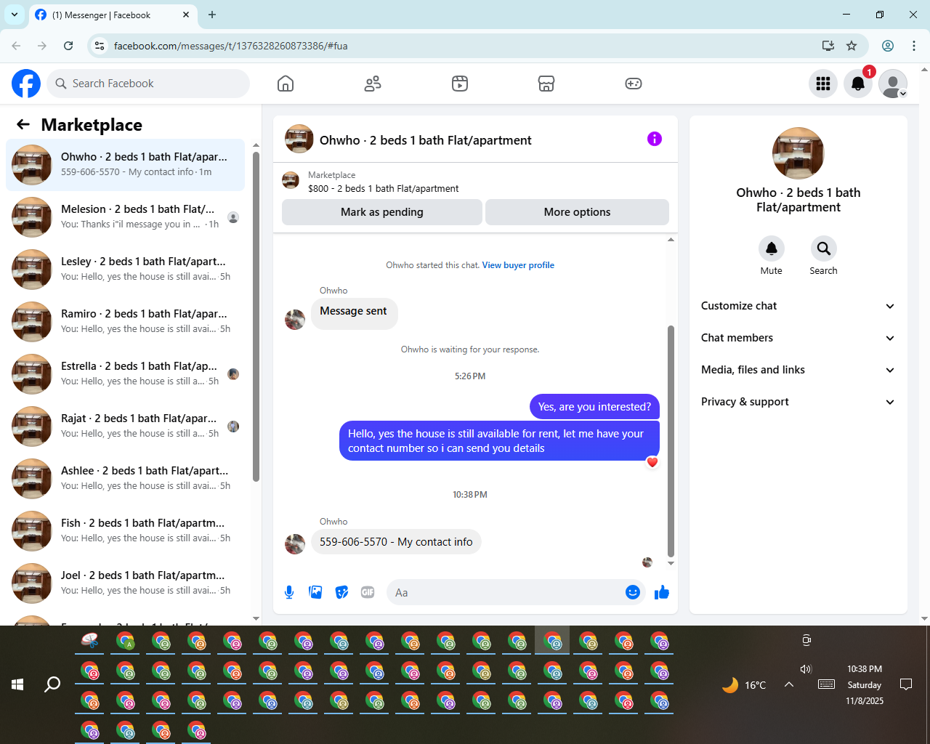Open the GIF picker
This screenshot has height=744, width=930.
click(x=368, y=592)
